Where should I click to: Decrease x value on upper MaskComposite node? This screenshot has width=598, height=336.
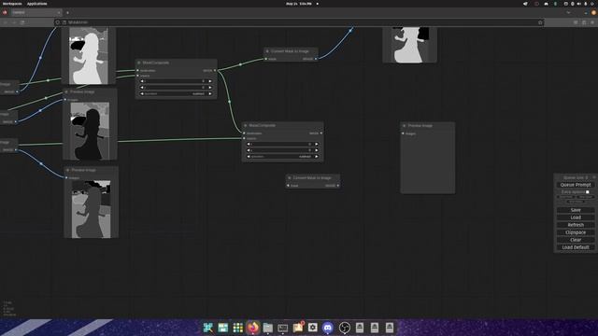pyautogui.click(x=142, y=81)
